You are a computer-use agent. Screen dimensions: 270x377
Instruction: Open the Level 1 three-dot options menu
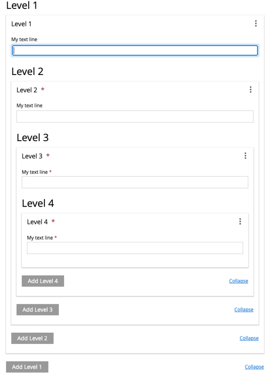[256, 24]
